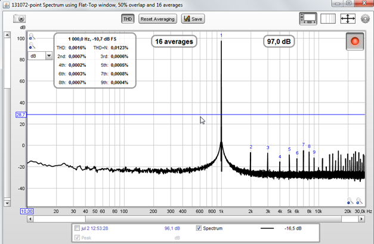Click the horizontal scrollbar thumb
This screenshot has height=244, width=374.
pyautogui.click(x=214, y=219)
